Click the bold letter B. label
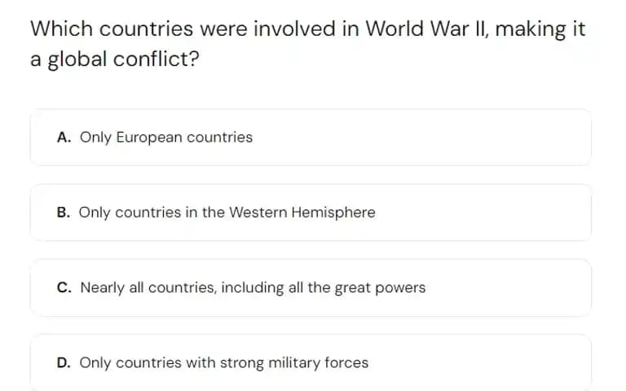 [64, 213]
